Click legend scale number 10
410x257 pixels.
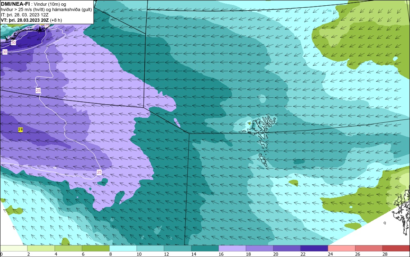point(139,254)
